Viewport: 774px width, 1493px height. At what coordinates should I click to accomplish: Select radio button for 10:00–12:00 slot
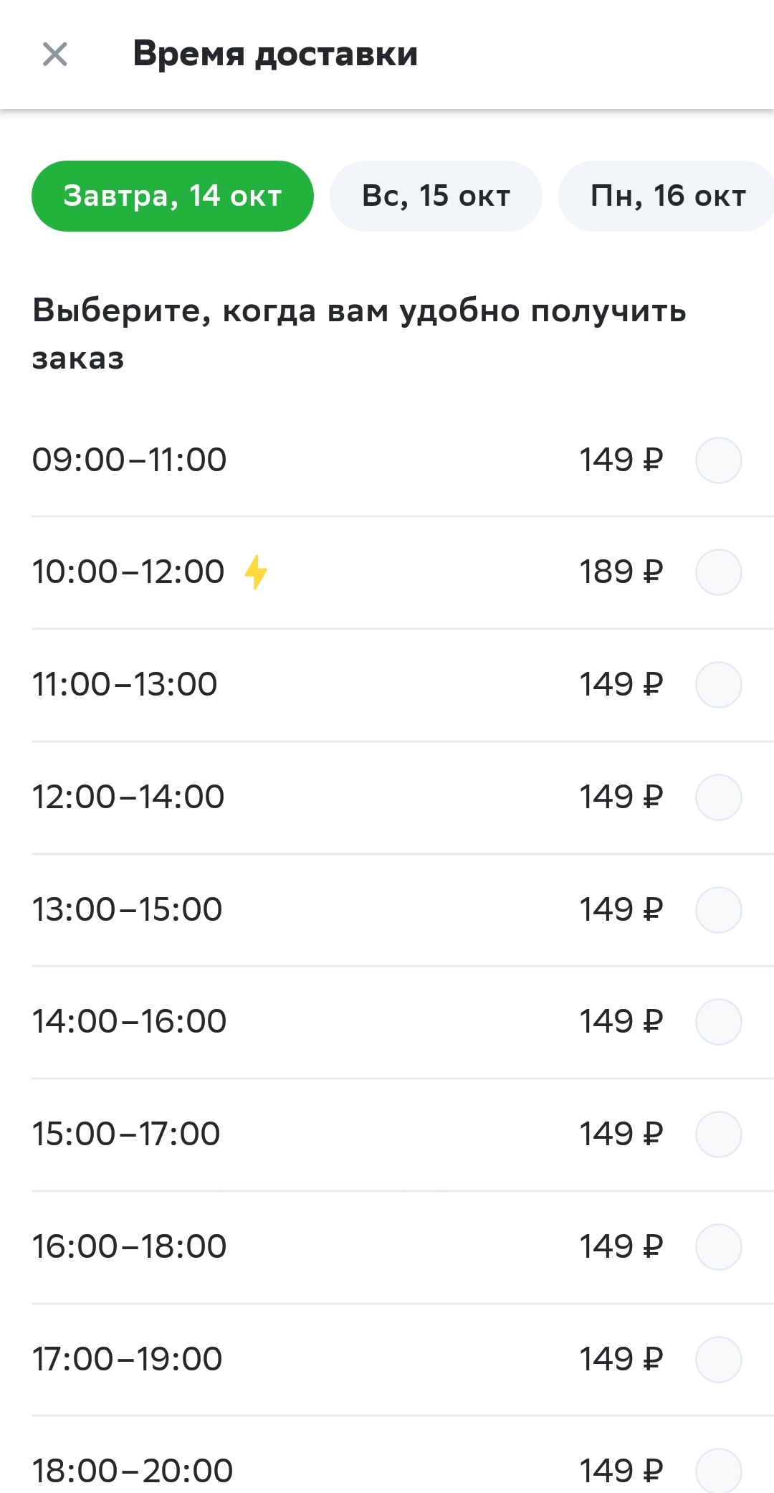click(x=718, y=572)
